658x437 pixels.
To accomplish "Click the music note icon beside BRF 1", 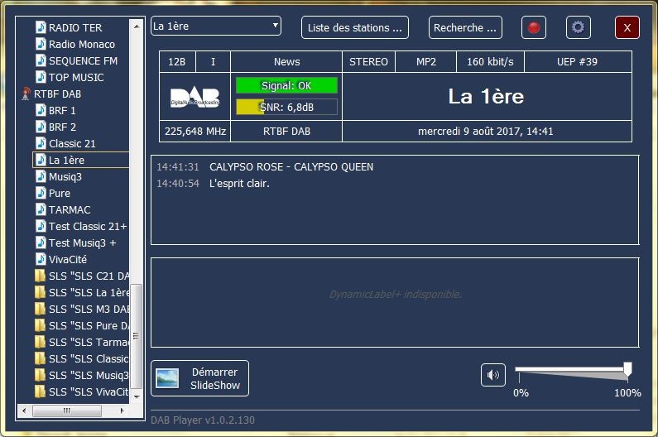I will (x=41, y=110).
